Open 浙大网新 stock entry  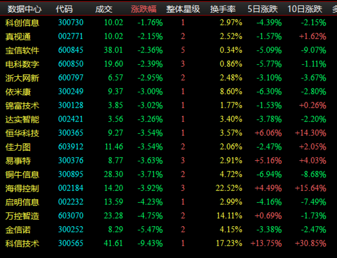22,78
